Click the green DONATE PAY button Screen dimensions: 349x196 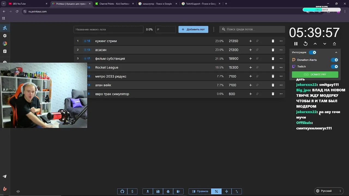pos(315,75)
